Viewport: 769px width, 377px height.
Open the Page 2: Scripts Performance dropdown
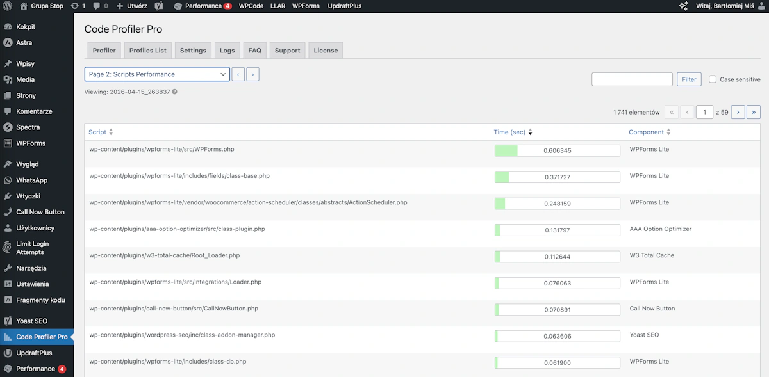pyautogui.click(x=157, y=74)
